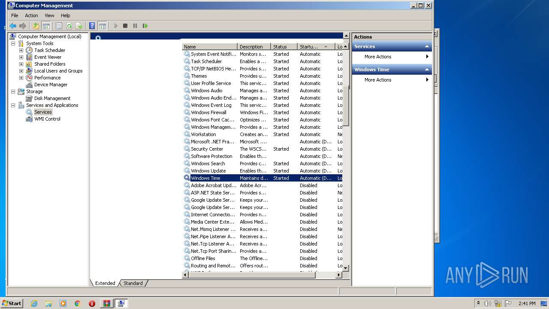
Task: Select the Windows Firewall service row
Action: [x=262, y=112]
